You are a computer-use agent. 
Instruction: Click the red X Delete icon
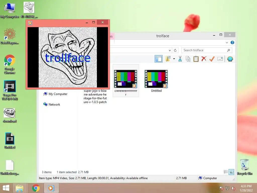(x=204, y=59)
